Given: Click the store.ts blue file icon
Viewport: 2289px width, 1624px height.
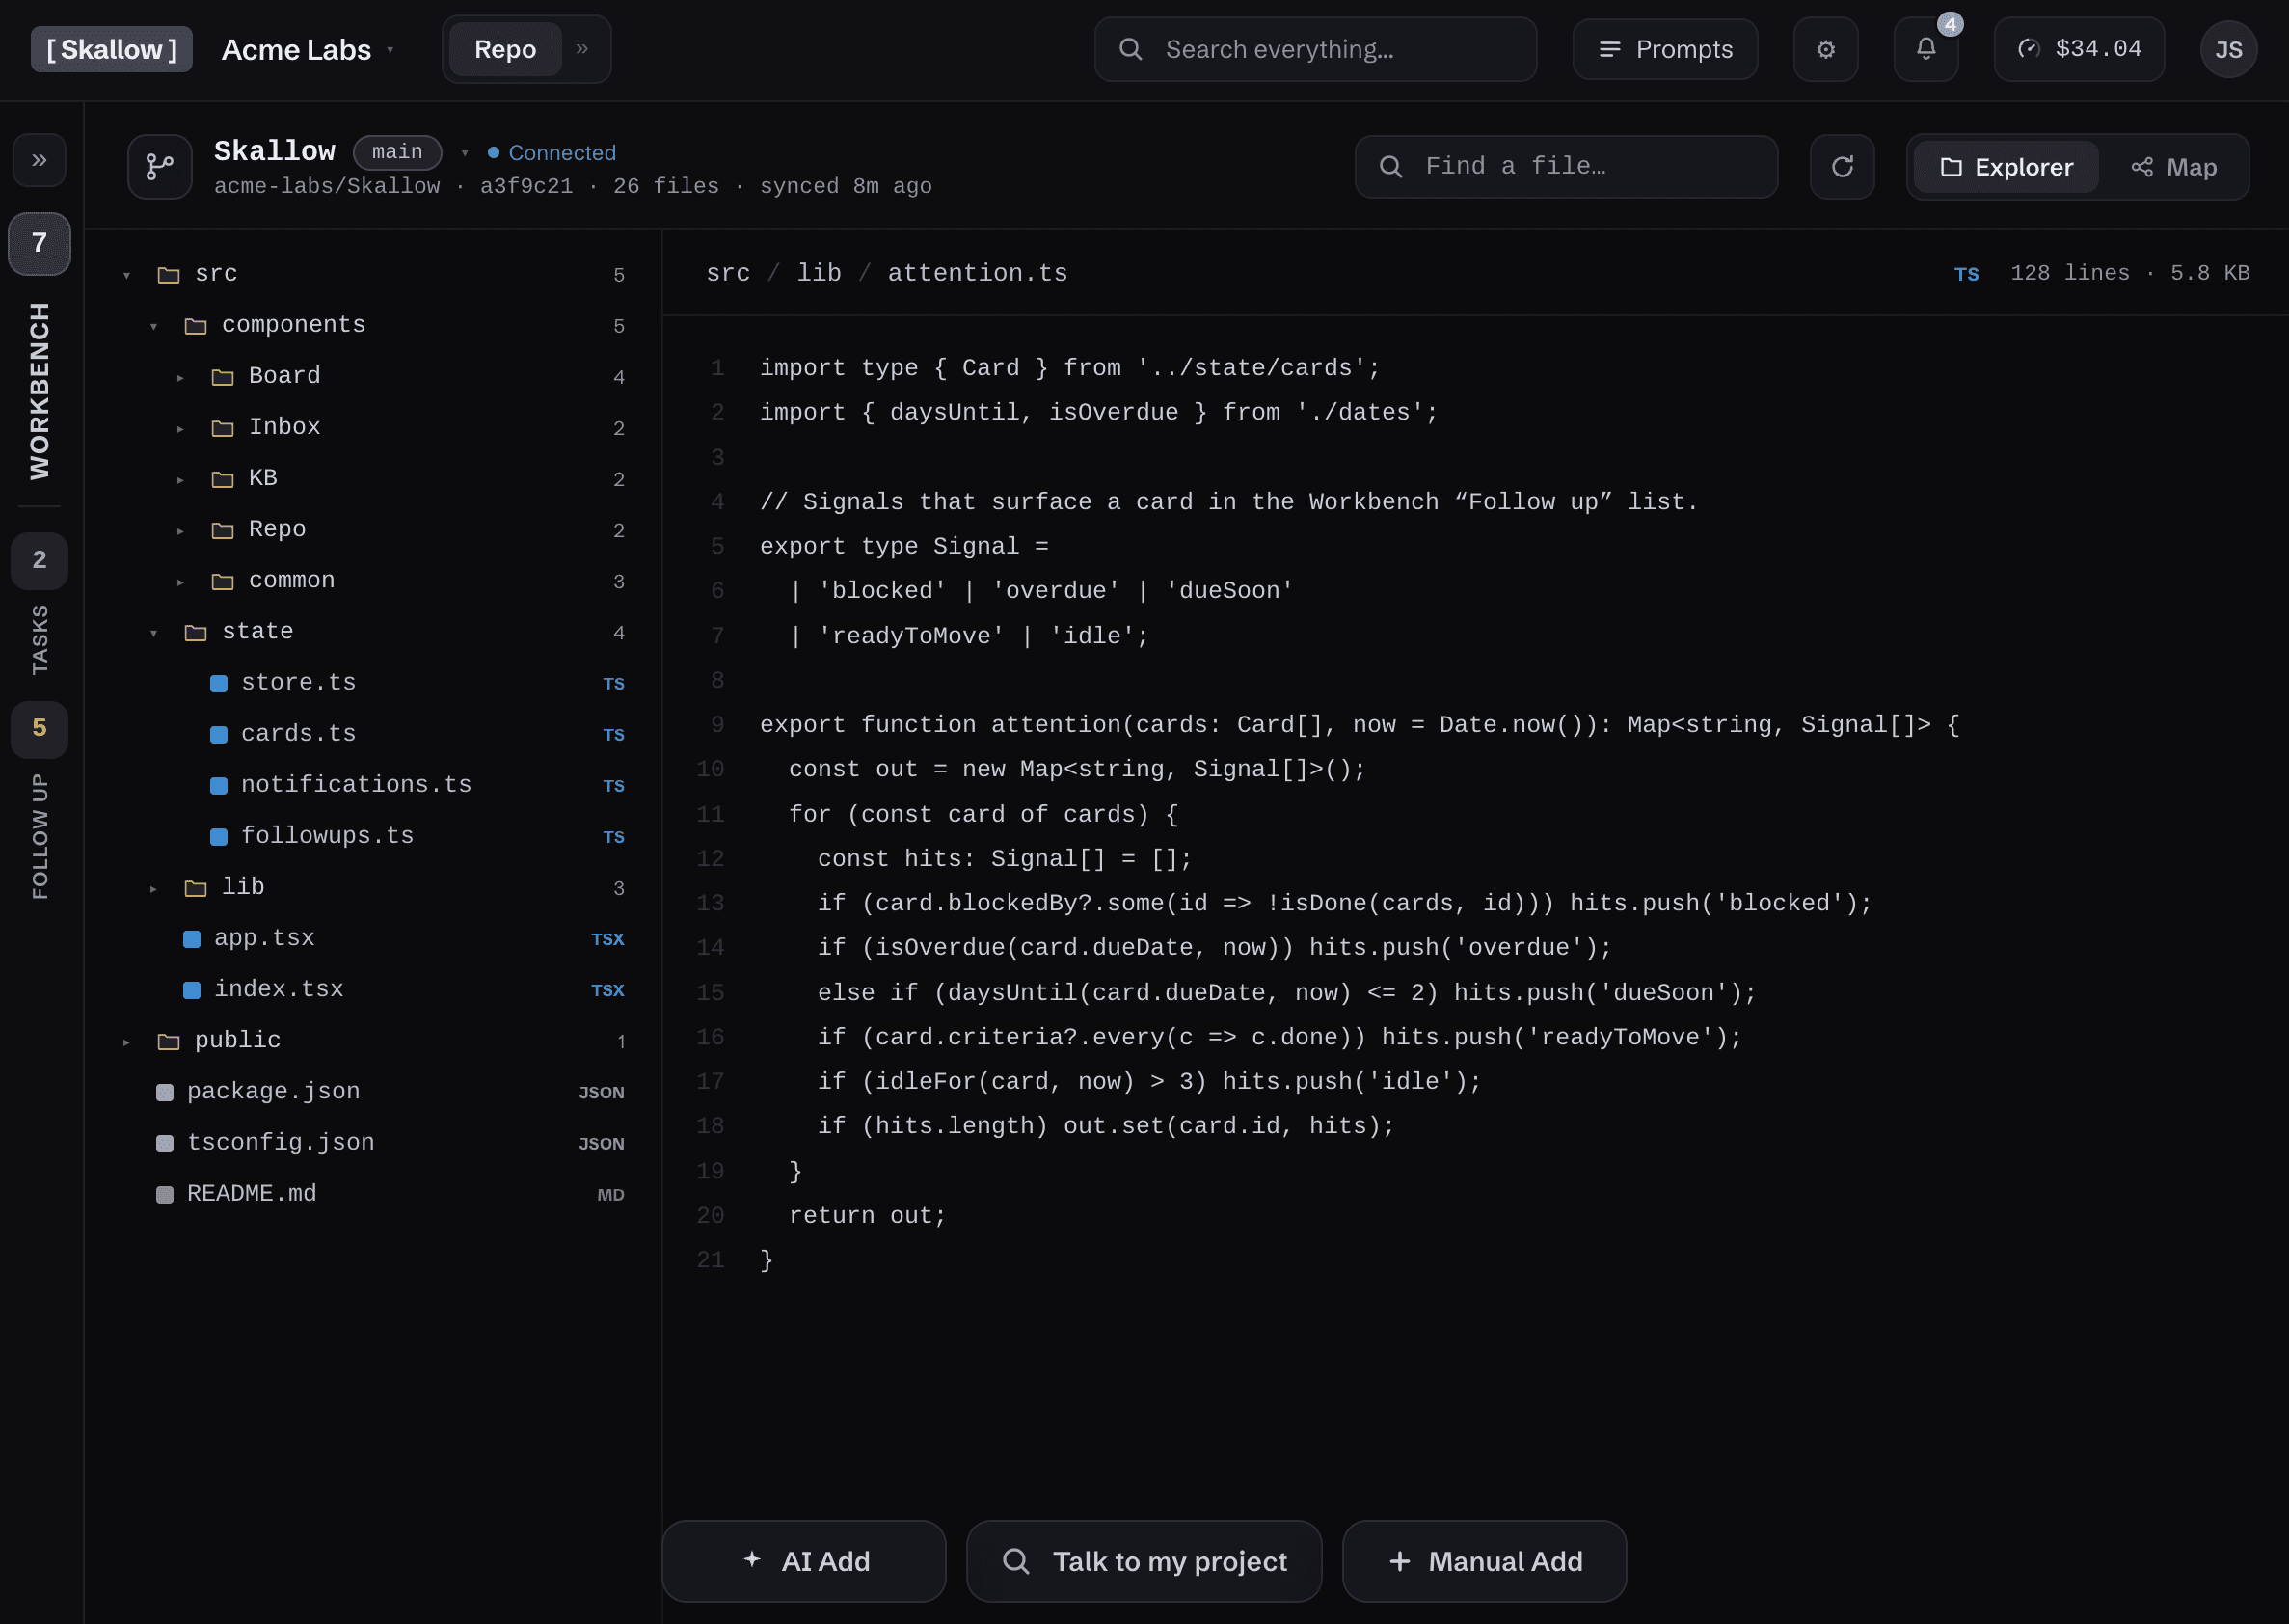Looking at the screenshot, I should [219, 684].
